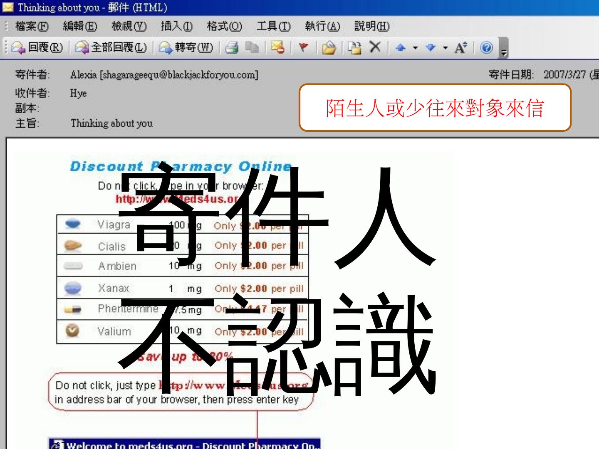Click the white Ambien pill icon

(73, 266)
